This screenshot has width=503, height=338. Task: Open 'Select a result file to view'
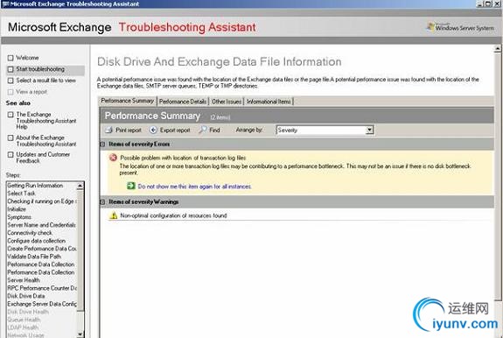pyautogui.click(x=45, y=81)
